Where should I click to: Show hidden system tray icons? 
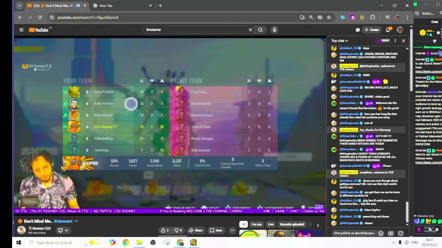[x=393, y=242]
